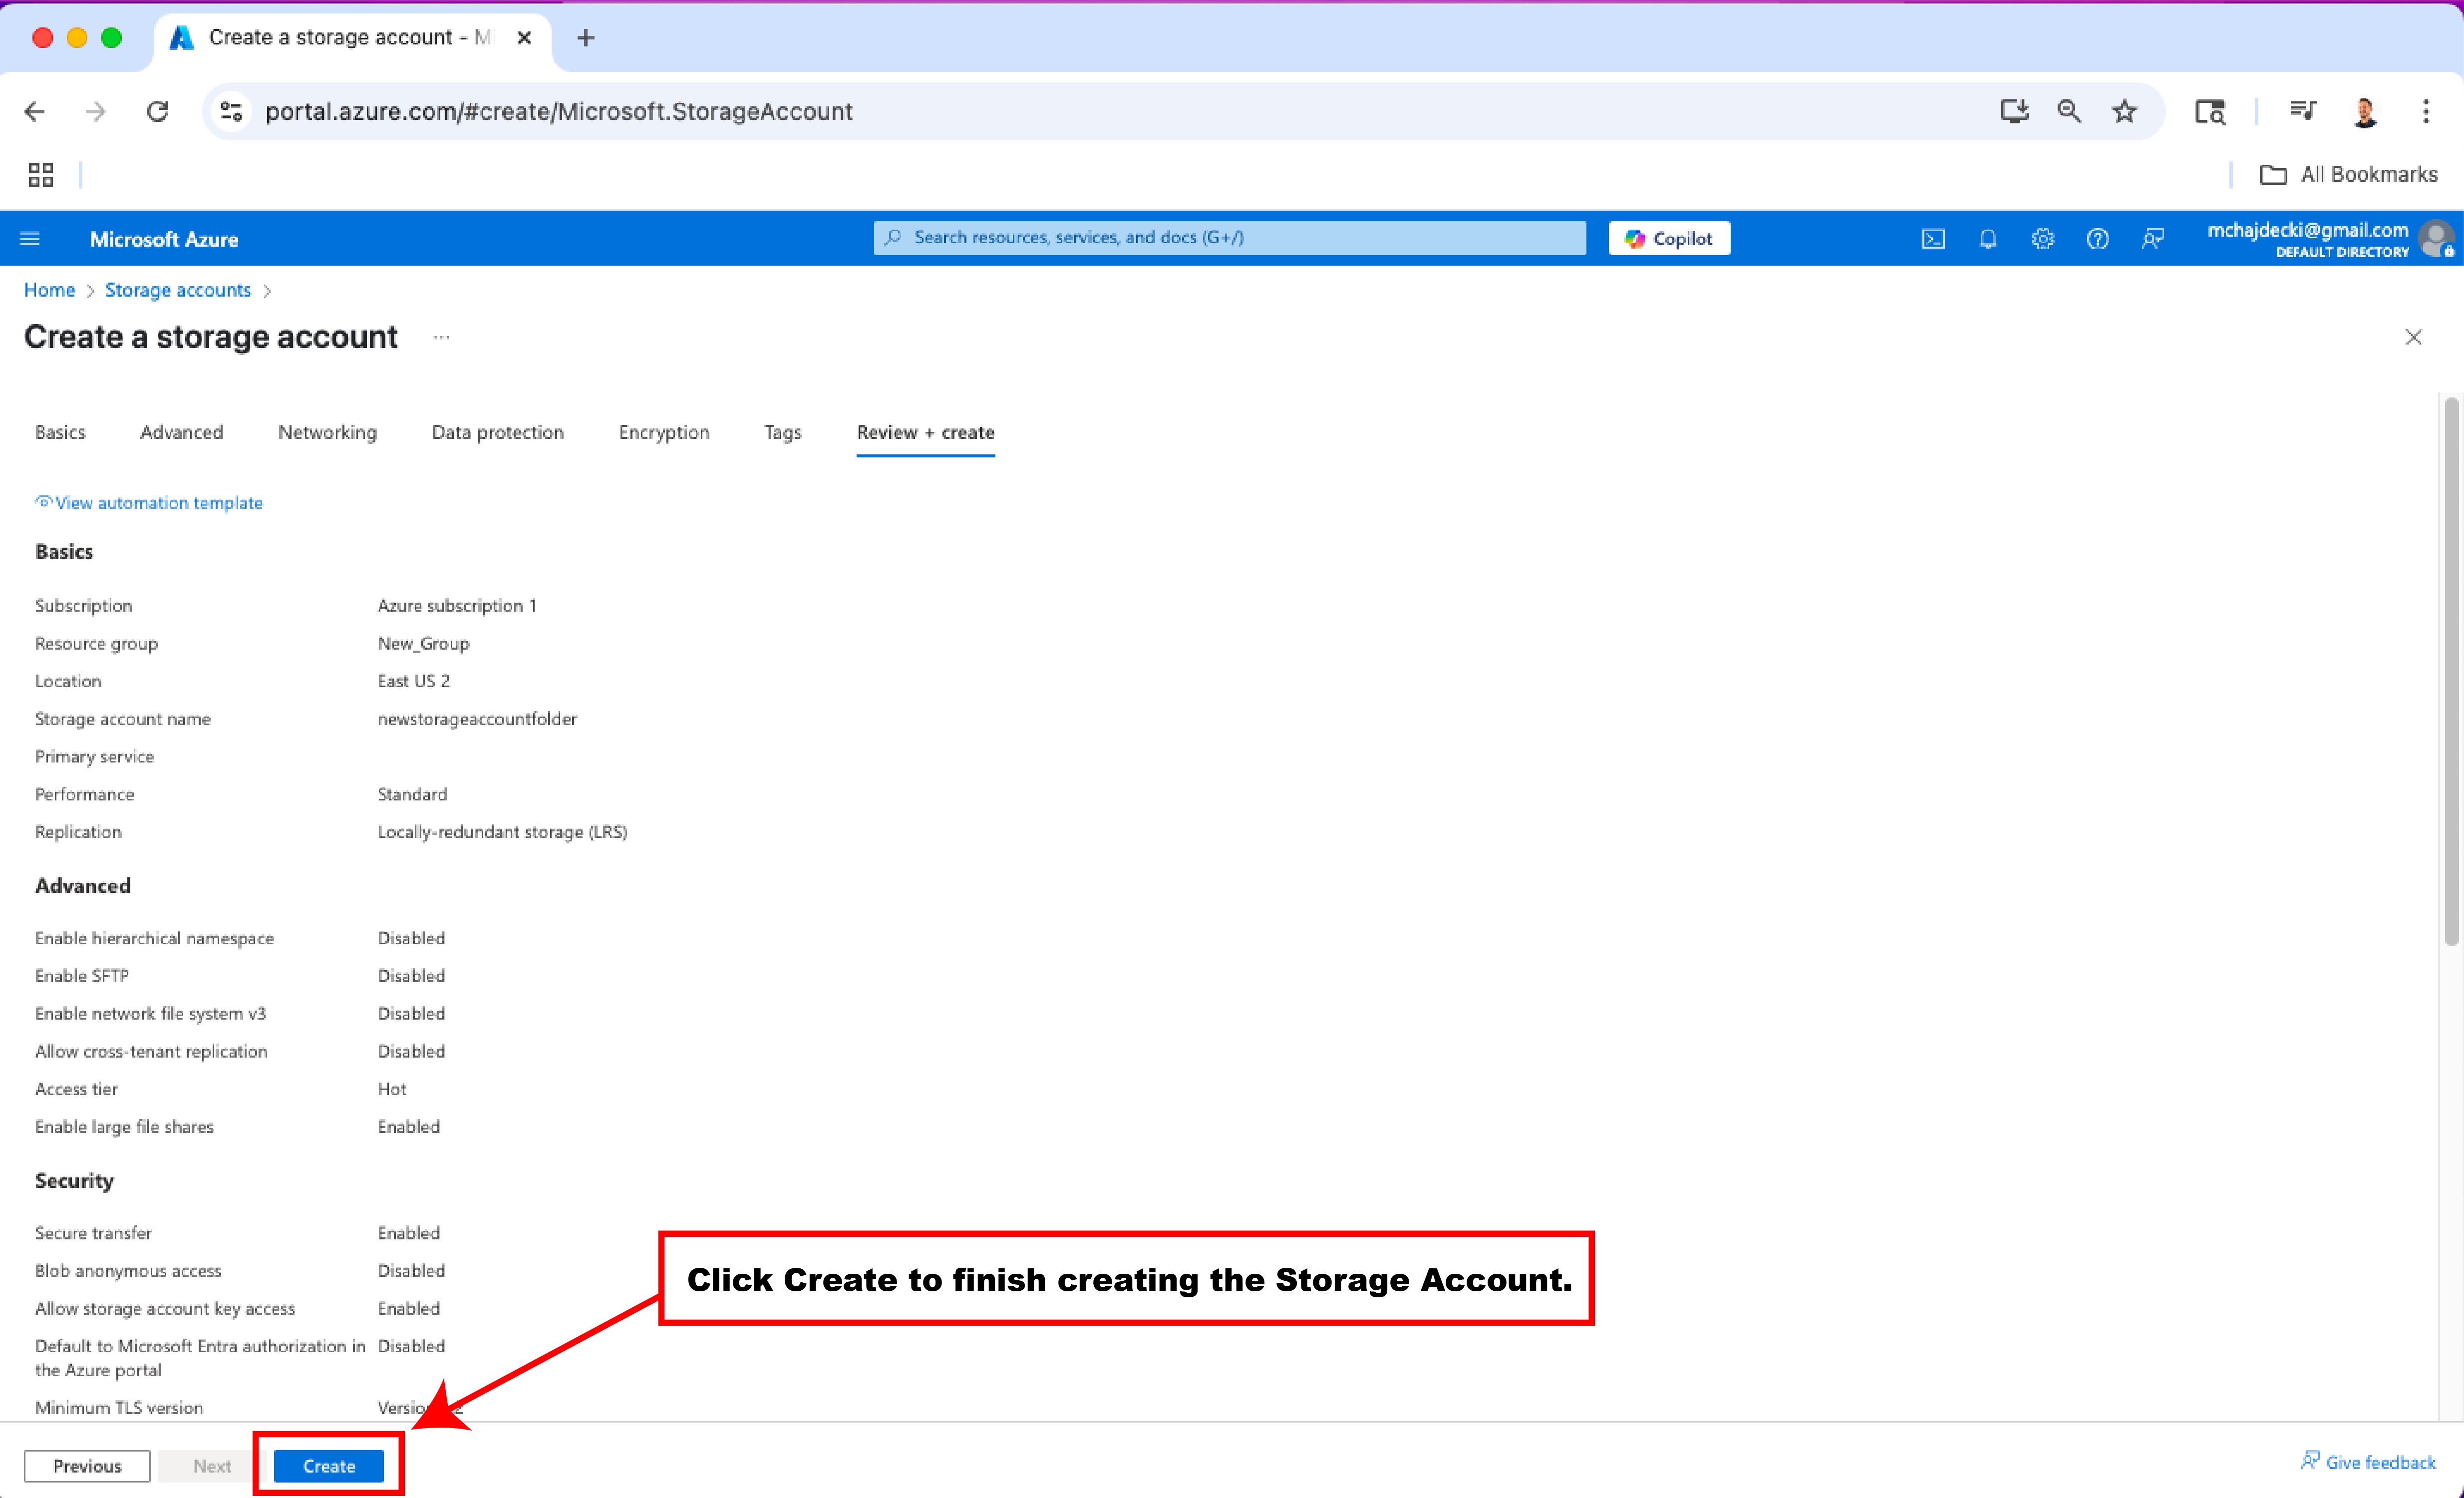Viewport: 2464px width, 1498px height.
Task: Open a new browser tab
Action: coord(586,38)
